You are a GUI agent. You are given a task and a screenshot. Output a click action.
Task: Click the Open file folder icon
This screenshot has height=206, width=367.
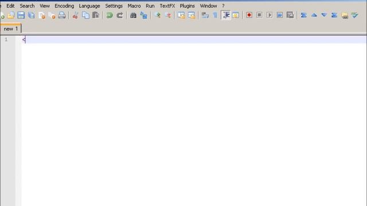click(11, 15)
